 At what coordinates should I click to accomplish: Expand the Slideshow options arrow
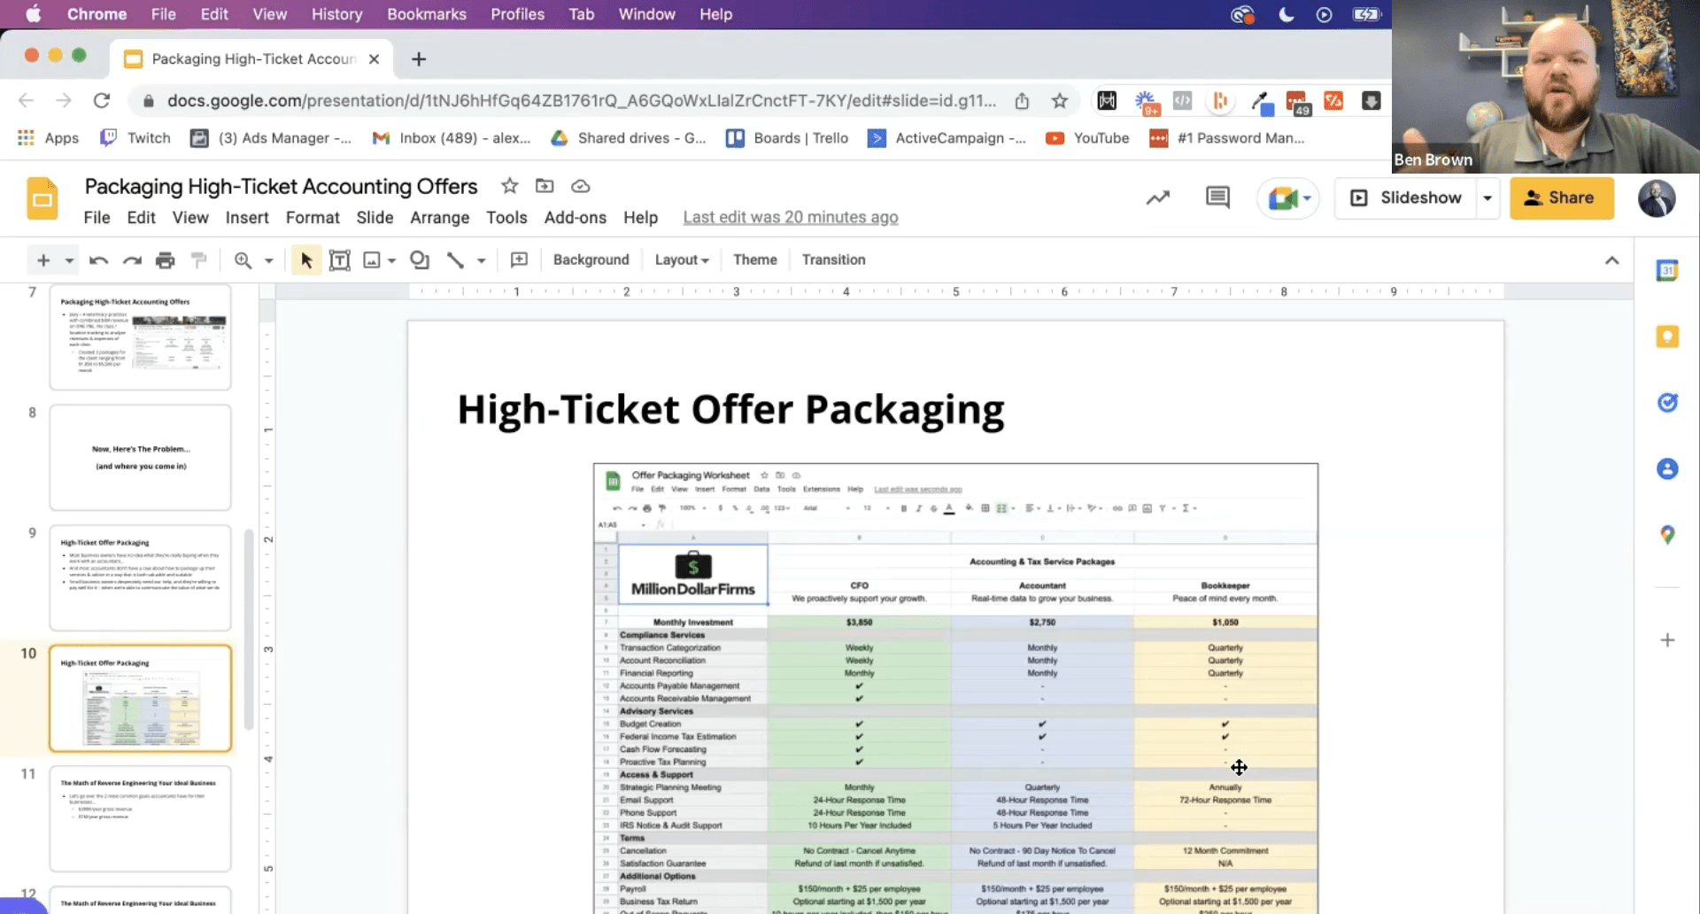1486,198
